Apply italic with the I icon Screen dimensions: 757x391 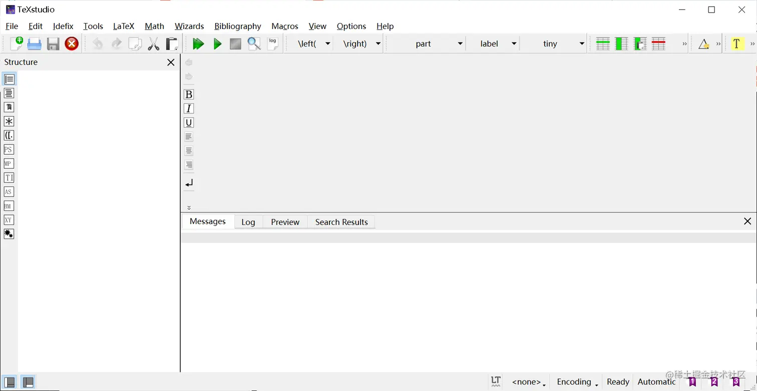(189, 108)
